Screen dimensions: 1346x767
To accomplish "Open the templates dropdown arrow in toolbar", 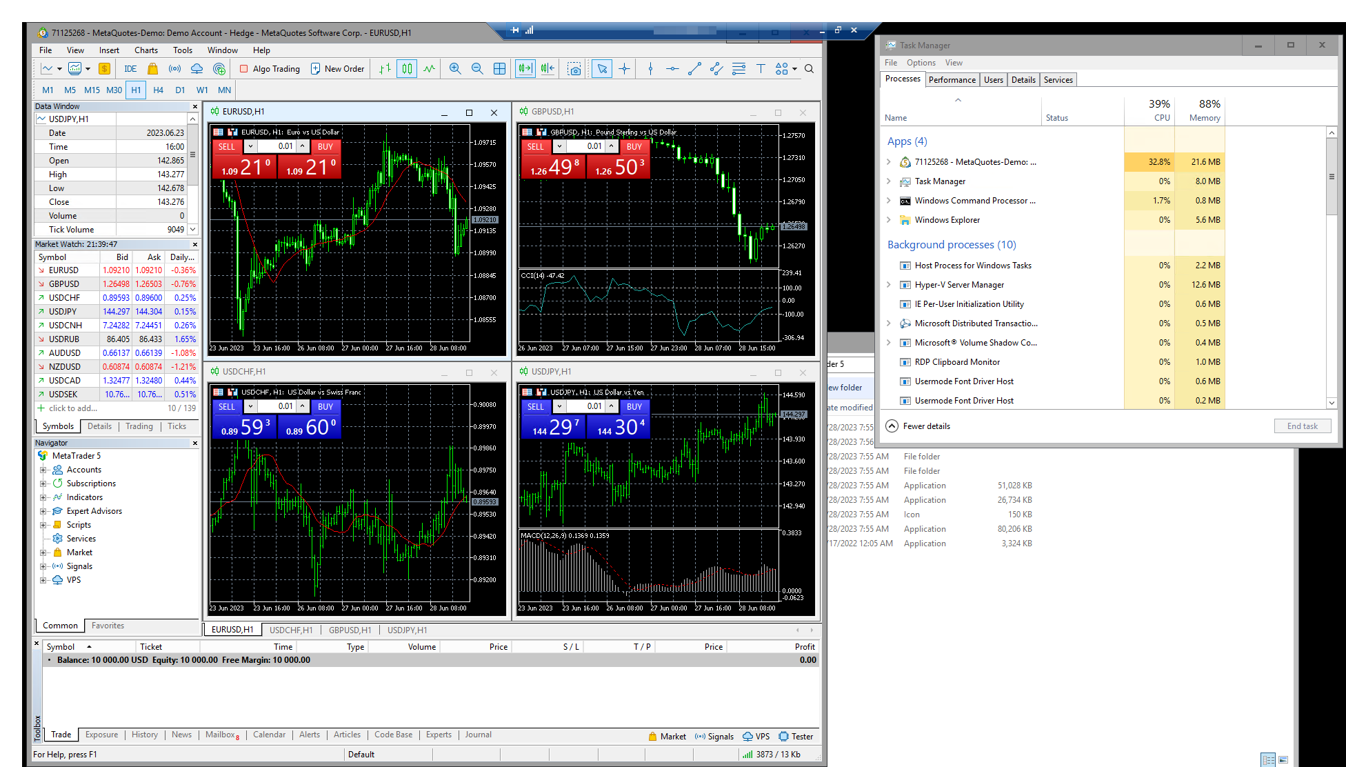I will click(x=88, y=69).
